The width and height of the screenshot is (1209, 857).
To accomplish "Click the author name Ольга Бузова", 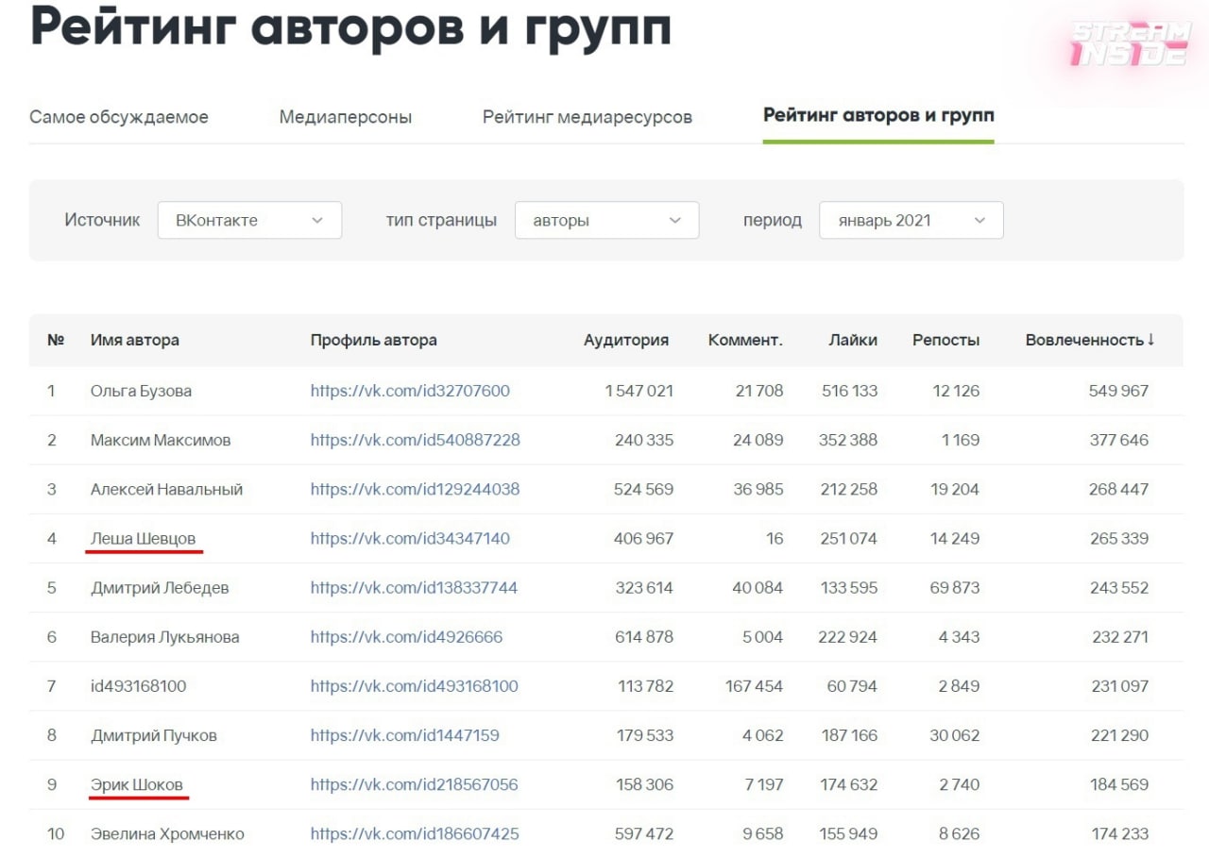I will pos(141,391).
